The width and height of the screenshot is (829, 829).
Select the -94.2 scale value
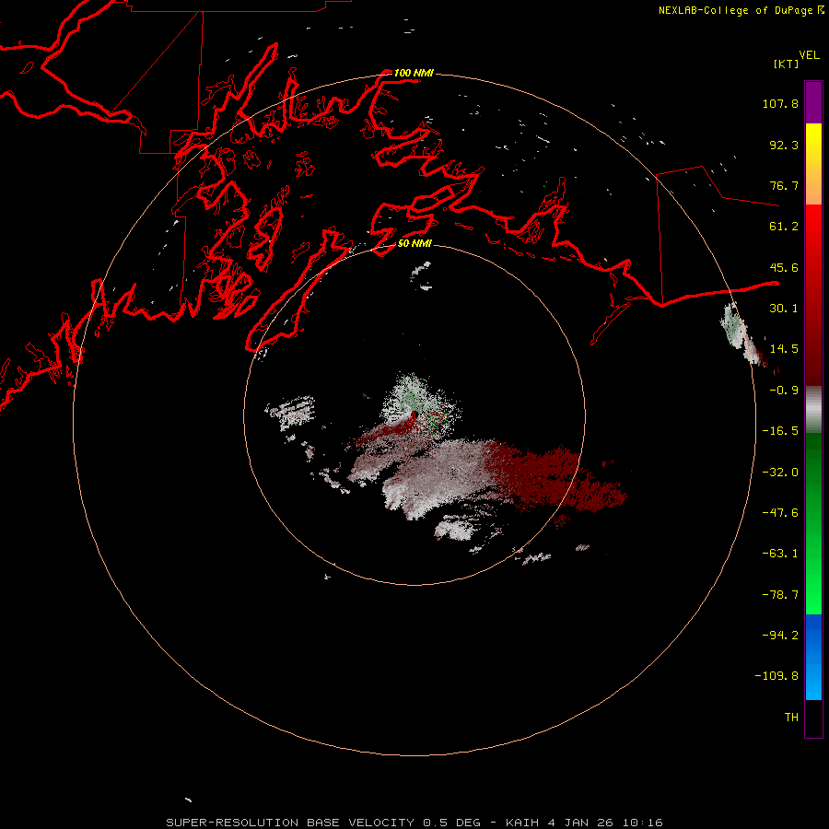click(780, 636)
